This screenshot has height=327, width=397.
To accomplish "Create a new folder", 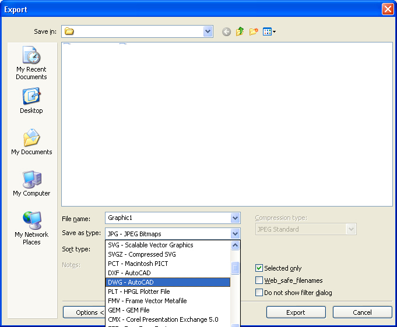I will coord(254,32).
